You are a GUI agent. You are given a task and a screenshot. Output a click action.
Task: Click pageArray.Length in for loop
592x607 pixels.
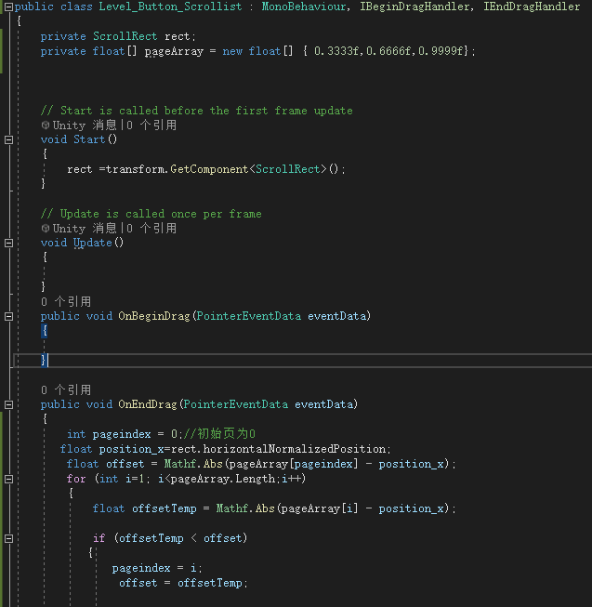click(222, 479)
